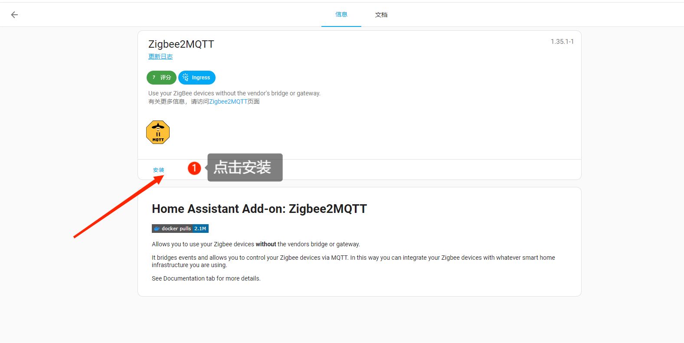Click the docker pulls badge label

point(176,229)
